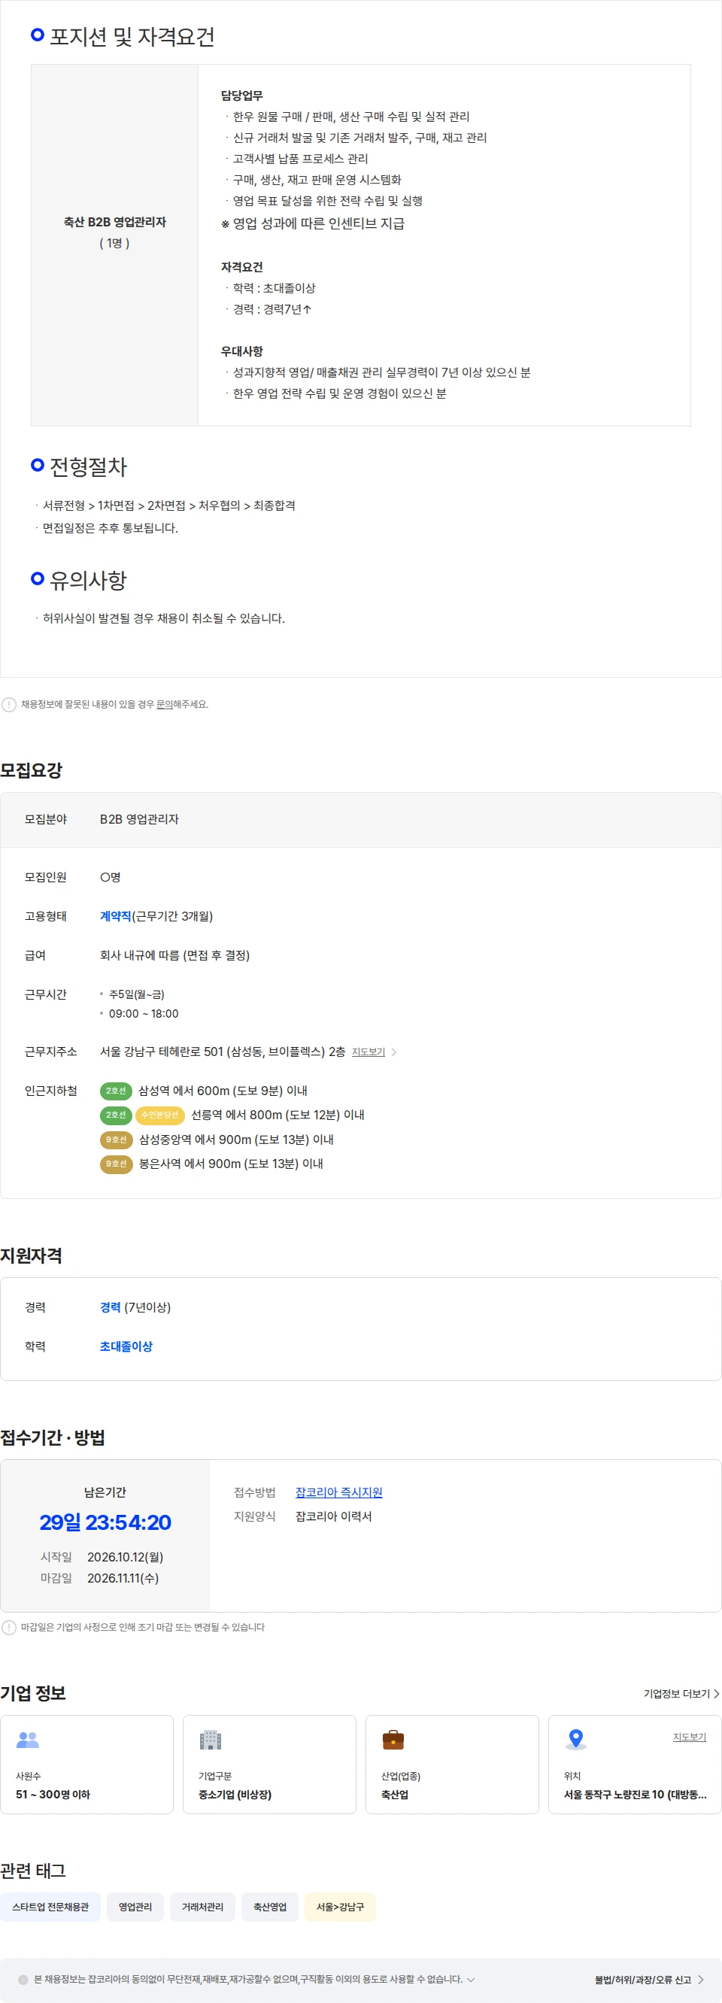The height and width of the screenshot is (2003, 722).
Task: Click the text 서류전형 > 1차면접 > 2차면접
Action: point(114,505)
